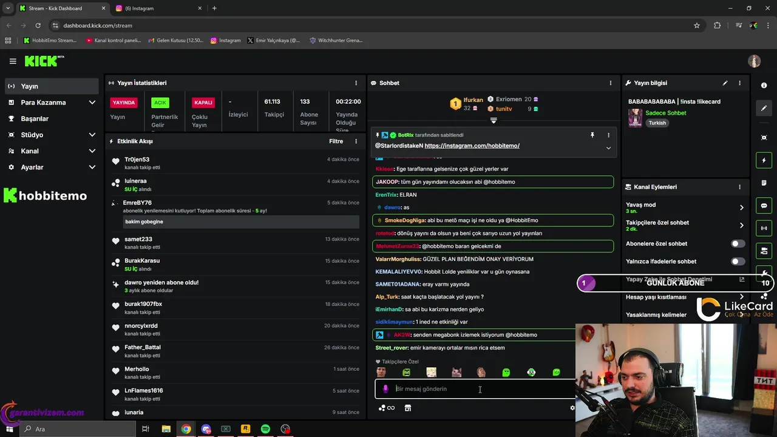Click the channel points infinity icon
The width and height of the screenshot is (777, 437).
coord(386,408)
